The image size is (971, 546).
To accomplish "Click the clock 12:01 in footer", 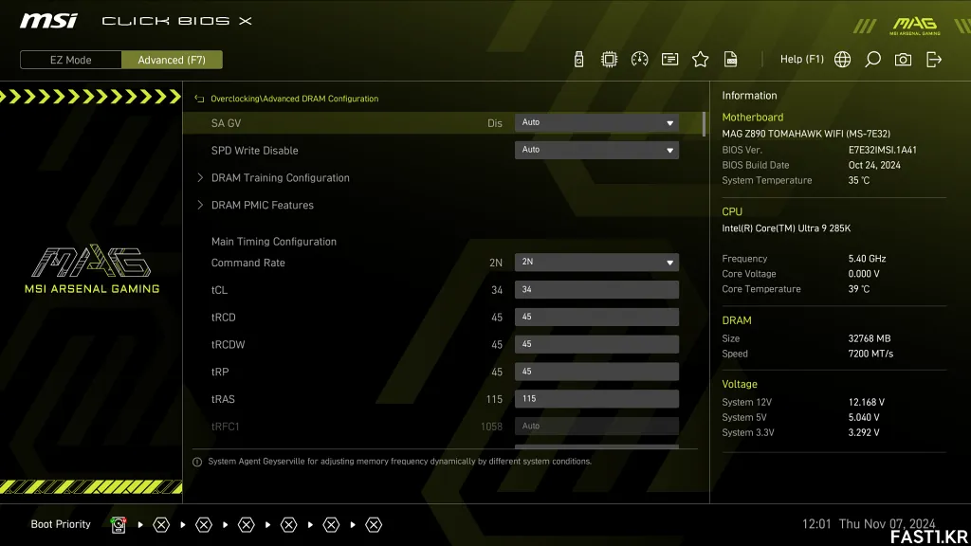I will point(816,523).
